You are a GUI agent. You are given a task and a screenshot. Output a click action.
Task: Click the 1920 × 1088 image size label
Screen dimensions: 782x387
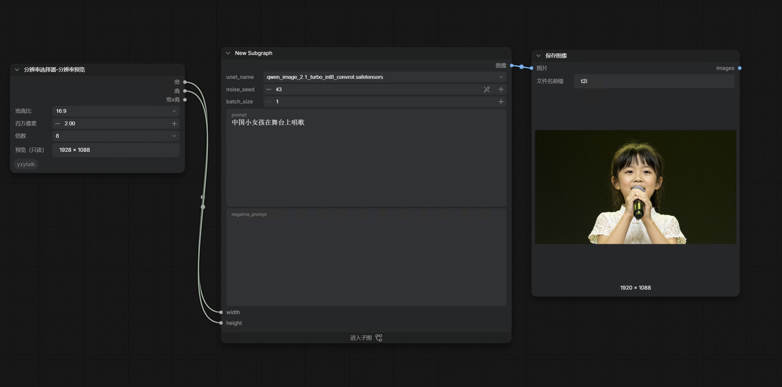(x=635, y=288)
